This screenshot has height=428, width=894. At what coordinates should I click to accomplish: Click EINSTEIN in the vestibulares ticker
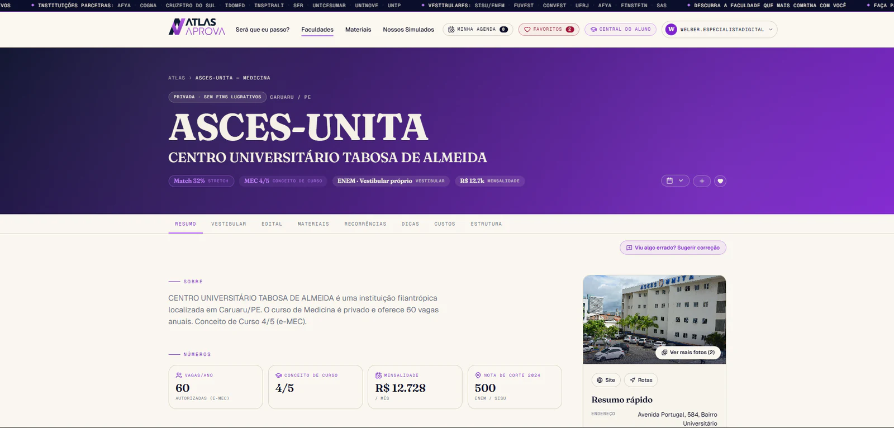click(634, 6)
